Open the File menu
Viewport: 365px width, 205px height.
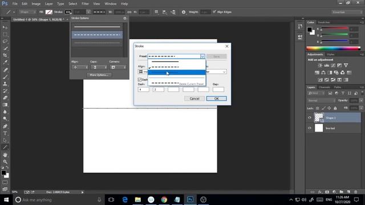point(15,4)
